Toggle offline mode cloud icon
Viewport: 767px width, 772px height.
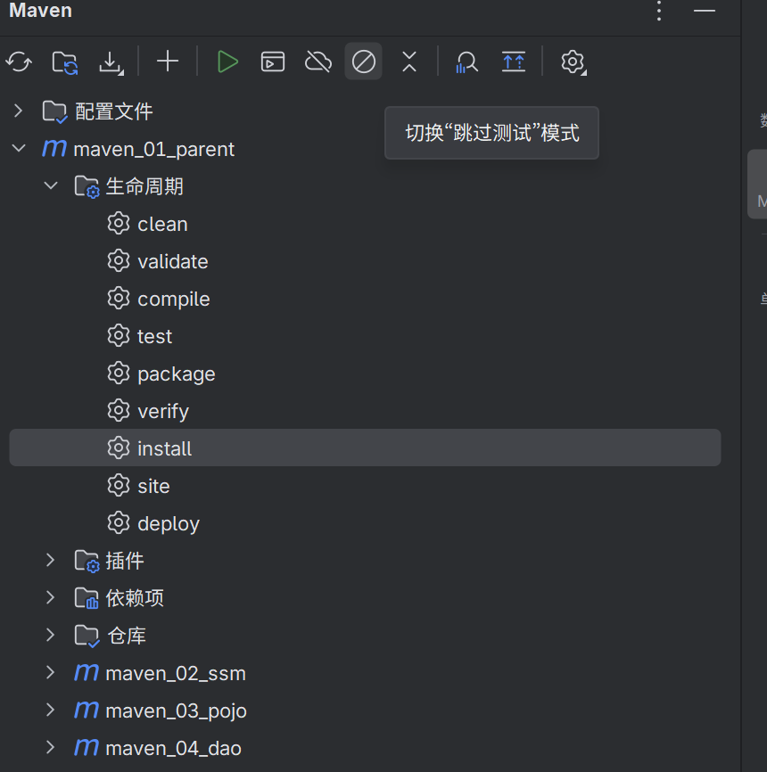tap(318, 62)
